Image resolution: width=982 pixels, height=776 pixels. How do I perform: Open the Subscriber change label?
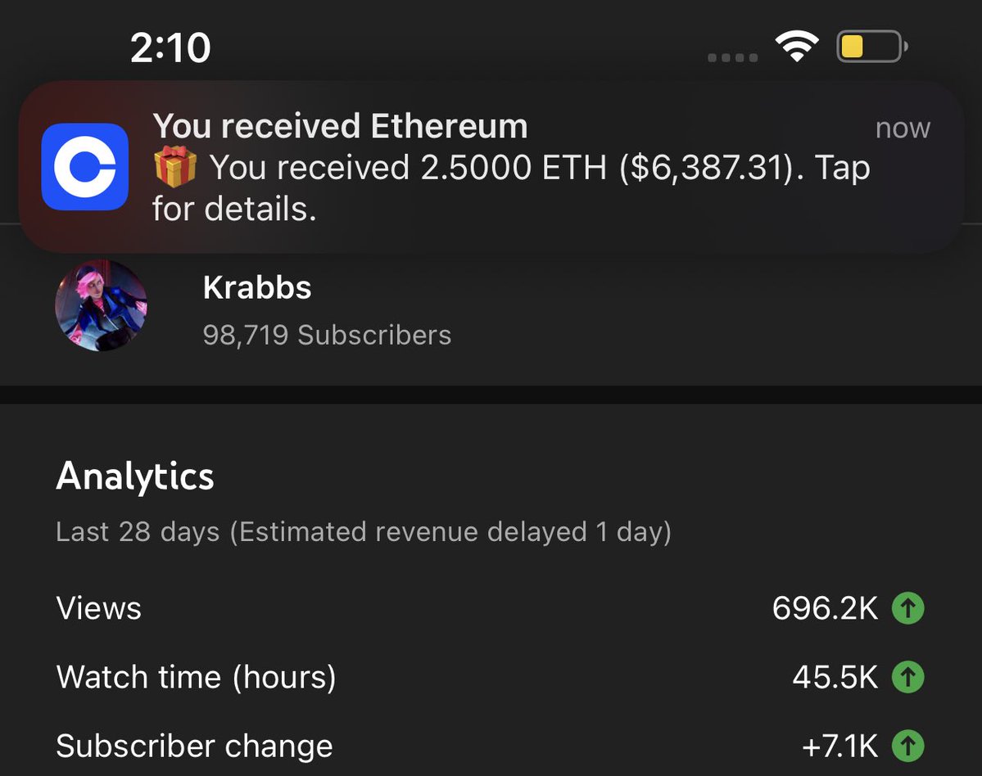tap(194, 746)
